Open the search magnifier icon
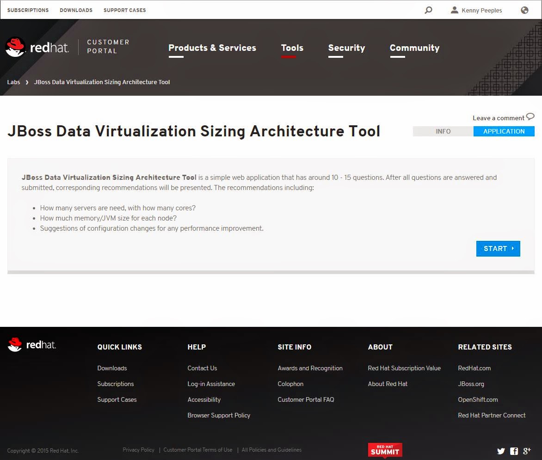This screenshot has height=460, width=542. pyautogui.click(x=428, y=10)
